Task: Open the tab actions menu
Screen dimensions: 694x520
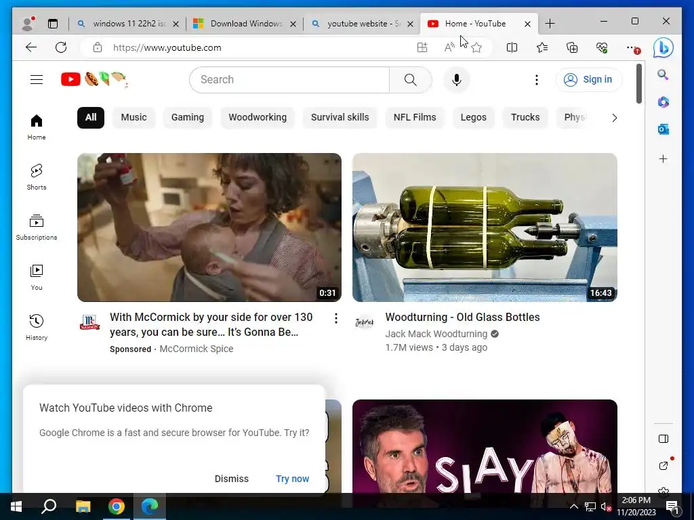Action: point(53,24)
